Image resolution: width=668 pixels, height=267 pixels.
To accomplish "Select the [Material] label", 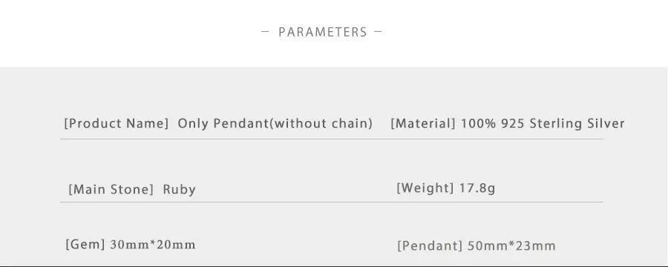I will [423, 124].
